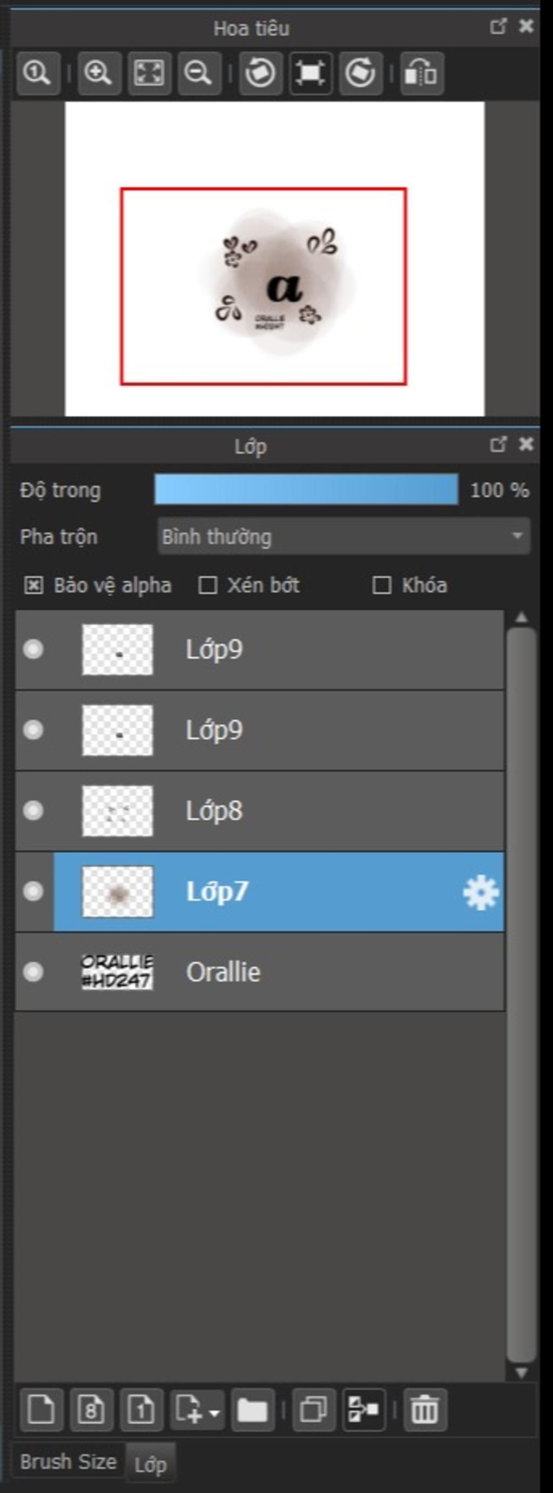Viewport: 553px width, 1493px height.
Task: Open Pha trộn blend mode dropdown
Action: 344,536
